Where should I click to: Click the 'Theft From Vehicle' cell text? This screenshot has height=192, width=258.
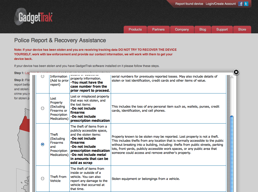tap(58, 179)
